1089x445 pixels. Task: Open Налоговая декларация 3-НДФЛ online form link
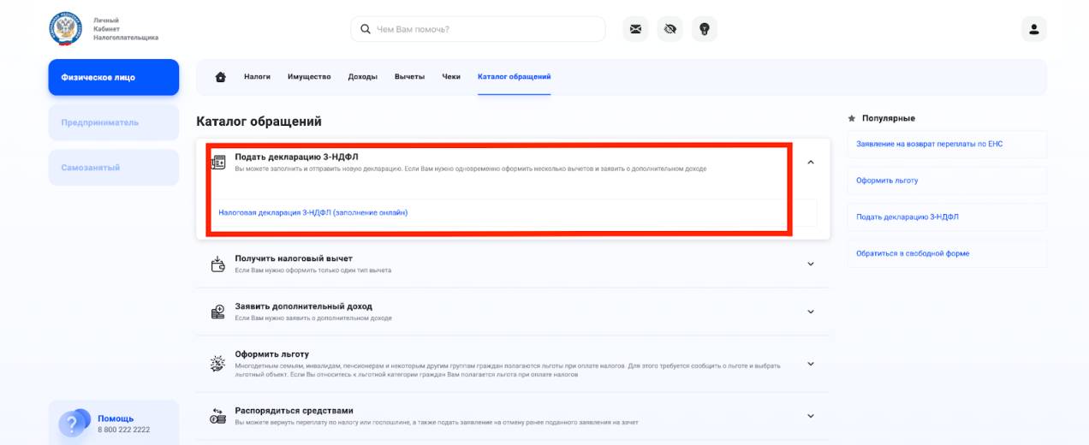click(312, 212)
